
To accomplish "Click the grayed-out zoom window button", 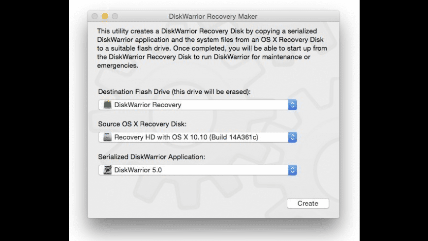I will coord(114,16).
